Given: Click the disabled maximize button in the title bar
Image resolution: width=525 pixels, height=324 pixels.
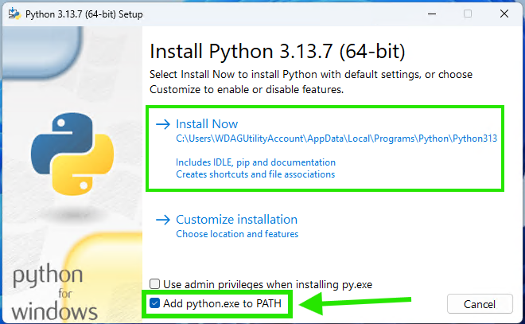Looking at the screenshot, I should coord(468,14).
